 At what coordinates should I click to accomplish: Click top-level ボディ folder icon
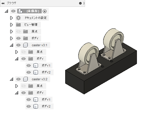point(26,38)
